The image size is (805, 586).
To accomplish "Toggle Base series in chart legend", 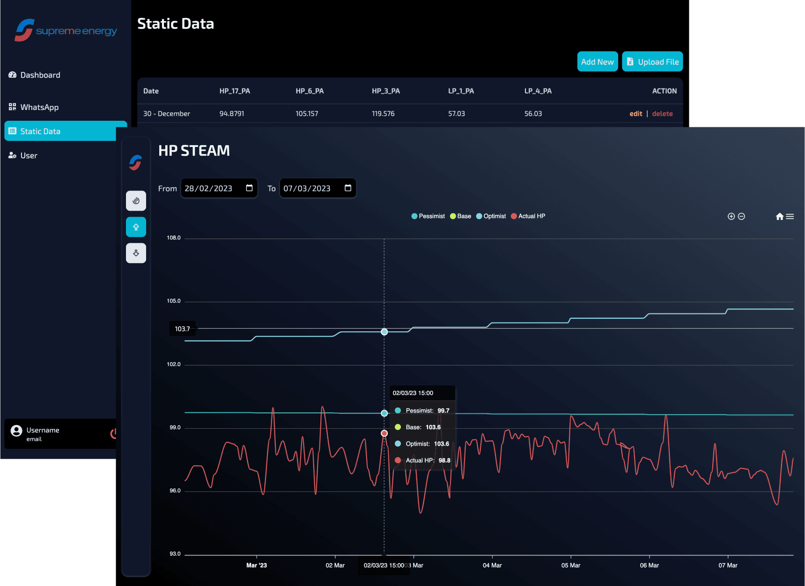I will tap(460, 216).
